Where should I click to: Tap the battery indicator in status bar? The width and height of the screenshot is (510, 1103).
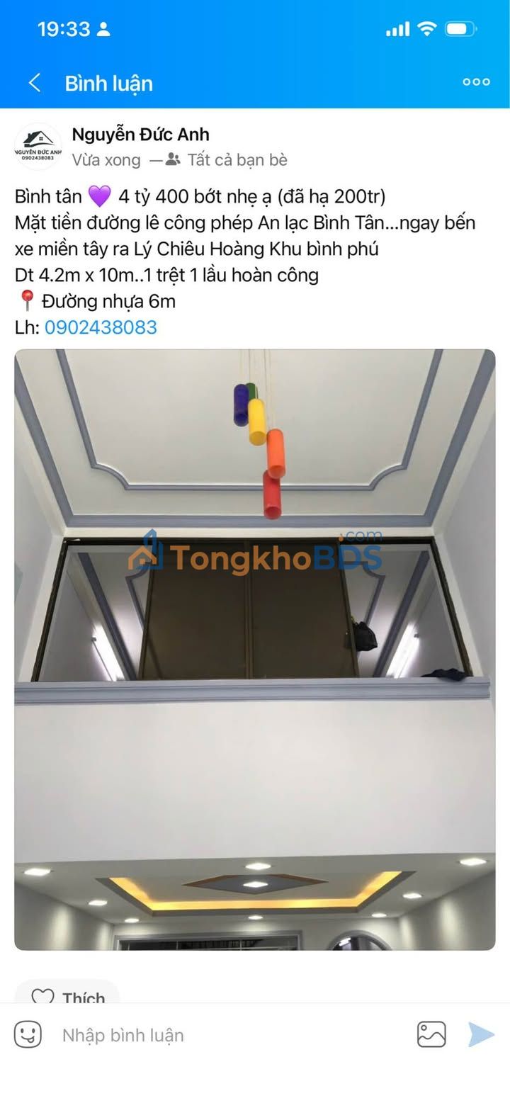tap(460, 29)
